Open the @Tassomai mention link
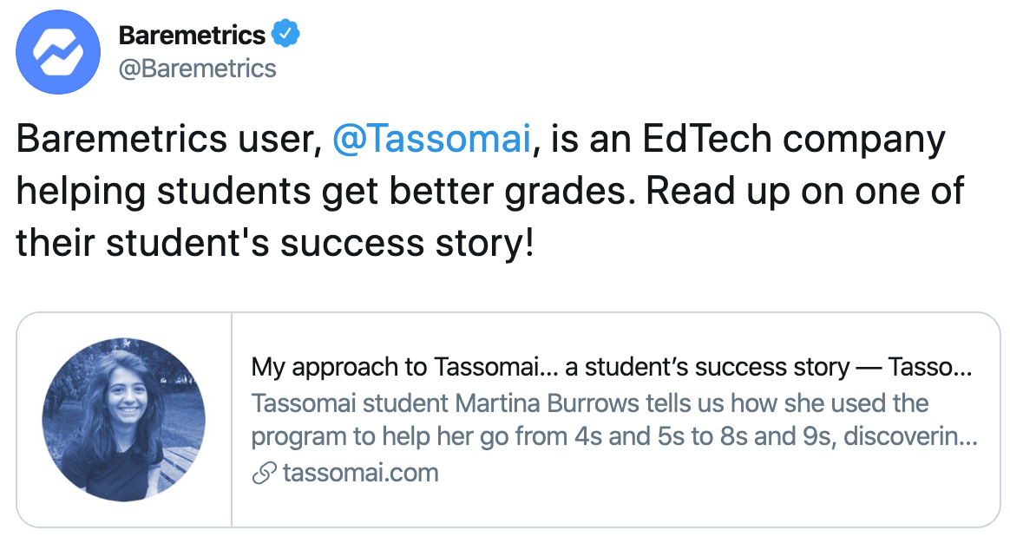This screenshot has width=1010, height=543. click(x=431, y=141)
